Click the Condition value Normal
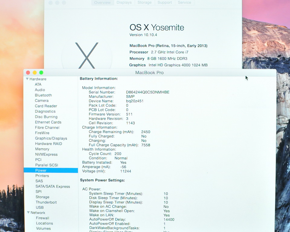This screenshot has height=232, width=290. pyautogui.click(x=121, y=158)
